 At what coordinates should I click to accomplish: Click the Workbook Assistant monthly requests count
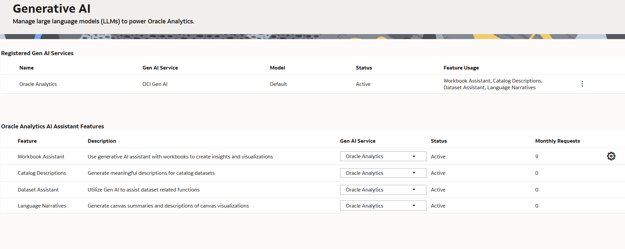point(536,157)
